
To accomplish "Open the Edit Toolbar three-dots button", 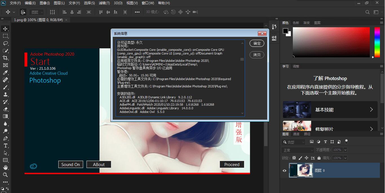I will pyautogui.click(x=5, y=182).
